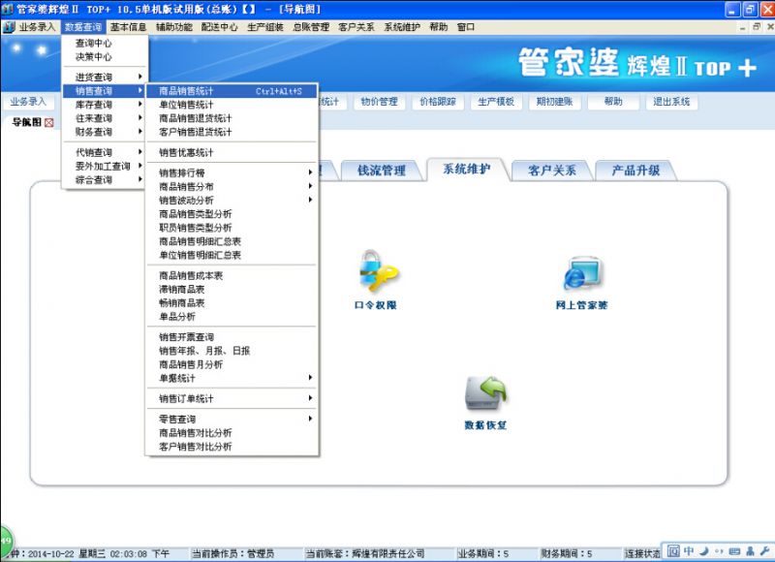Image resolution: width=775 pixels, height=562 pixels.
Task: Expand the 财务查询 submenu
Action: tap(105, 132)
